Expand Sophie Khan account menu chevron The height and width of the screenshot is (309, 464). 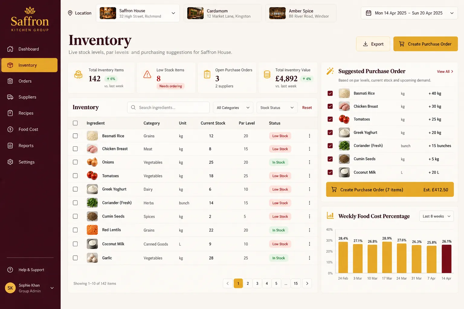(52, 288)
